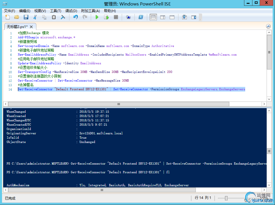Click console horizontal scrollbar thumb
The image size is (275, 205).
pos(102,190)
